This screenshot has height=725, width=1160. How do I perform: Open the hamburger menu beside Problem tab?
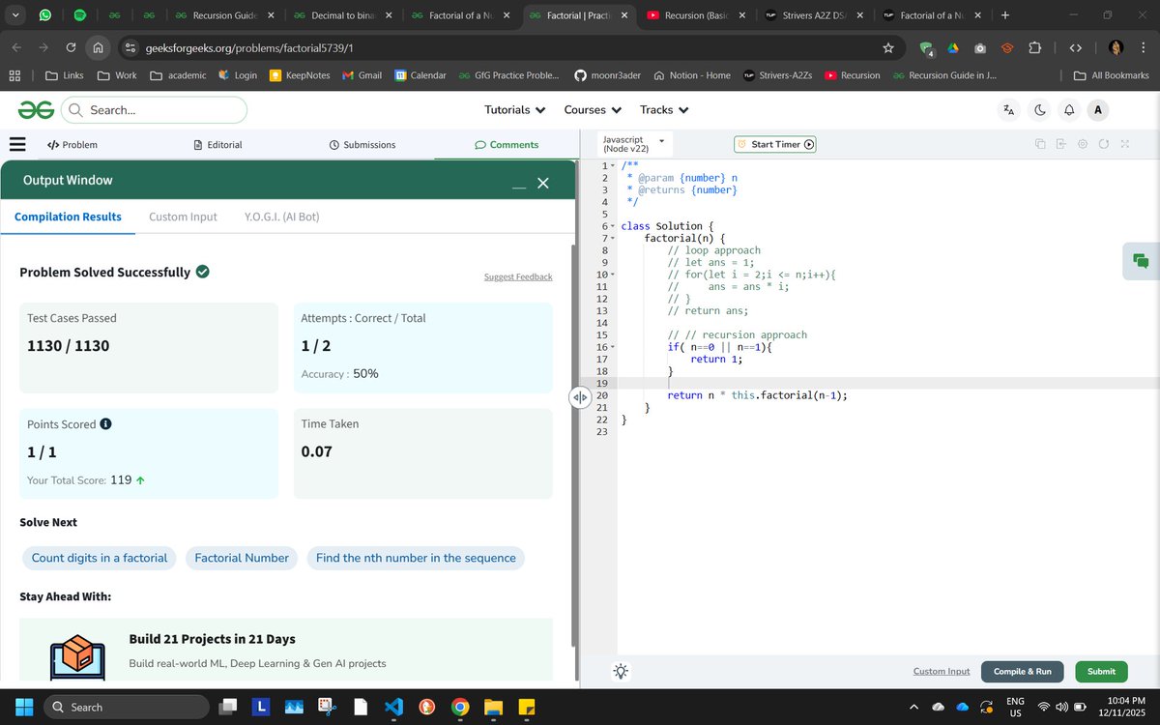click(16, 144)
